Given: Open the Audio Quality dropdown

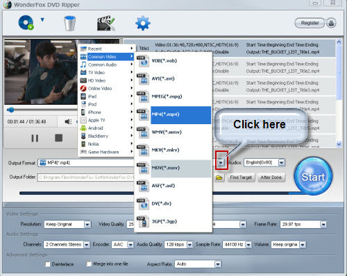Looking at the screenshot, I should pos(189,245).
